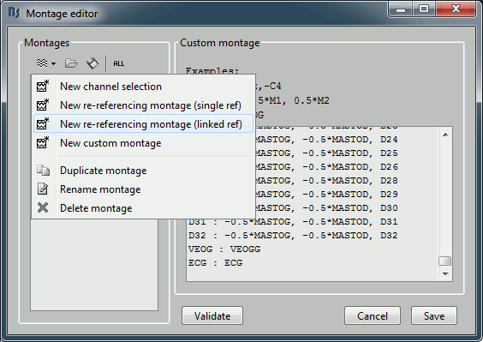Maximize the Montage editor window
Image resolution: width=483 pixels, height=342 pixels.
[424, 9]
